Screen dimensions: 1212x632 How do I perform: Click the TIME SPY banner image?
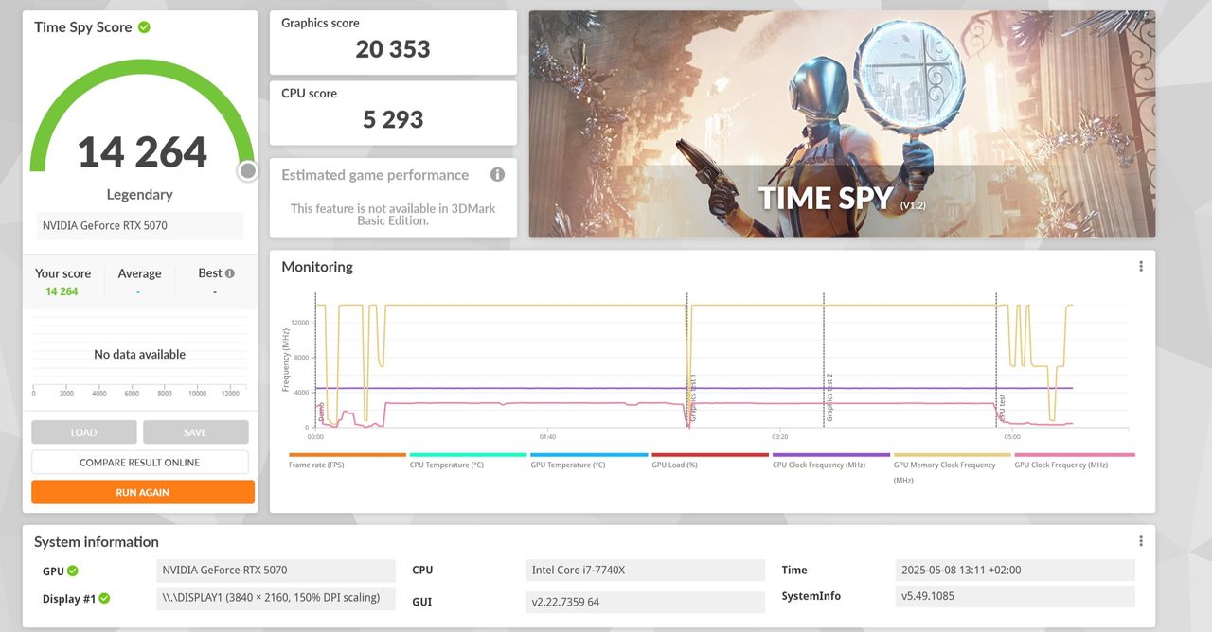[x=842, y=124]
